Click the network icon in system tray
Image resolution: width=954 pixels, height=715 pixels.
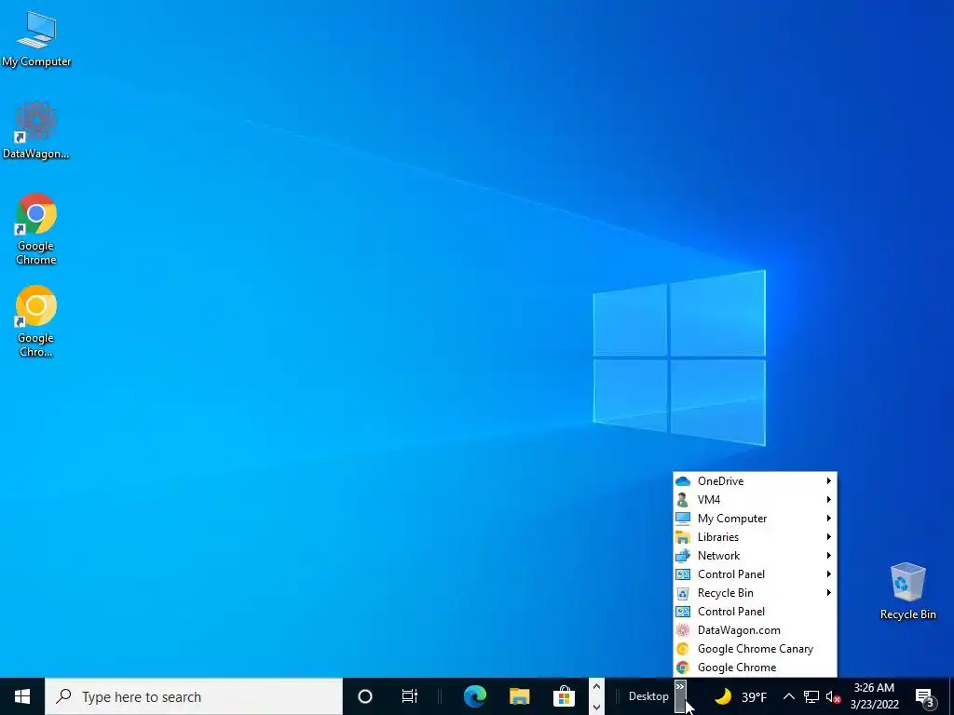(x=811, y=696)
